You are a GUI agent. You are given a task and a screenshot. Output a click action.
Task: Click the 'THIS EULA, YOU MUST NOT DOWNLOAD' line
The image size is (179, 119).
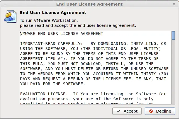tap(87, 64)
